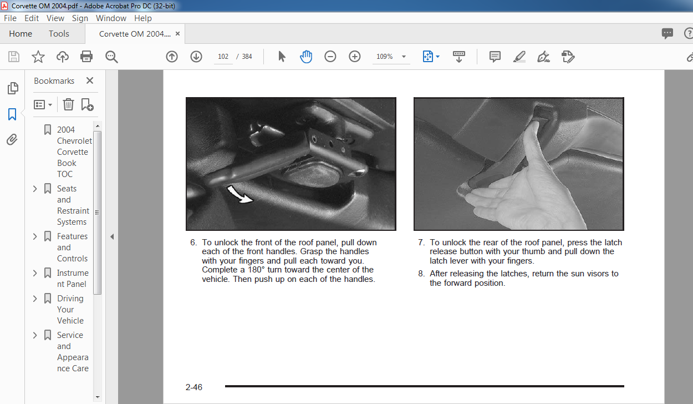
Task: Open the Help menu
Action: 143,18
